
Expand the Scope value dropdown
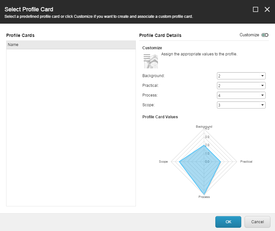pos(241,105)
